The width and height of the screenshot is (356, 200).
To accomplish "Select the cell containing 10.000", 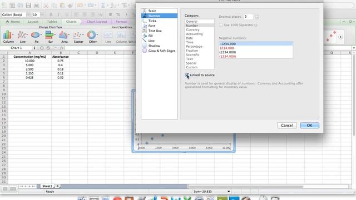I will tap(29, 61).
